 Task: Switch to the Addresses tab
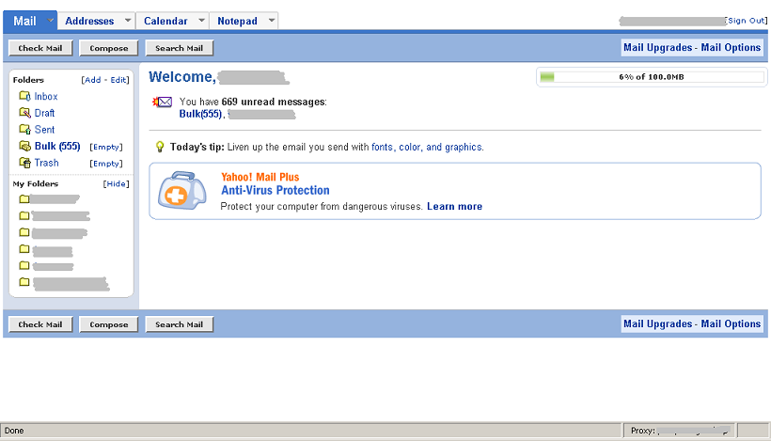(89, 21)
